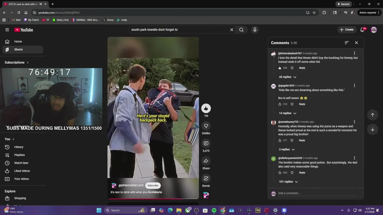Dislike brianrabadue6787's comment
This screenshot has width=383, height=215.
coord(292,68)
